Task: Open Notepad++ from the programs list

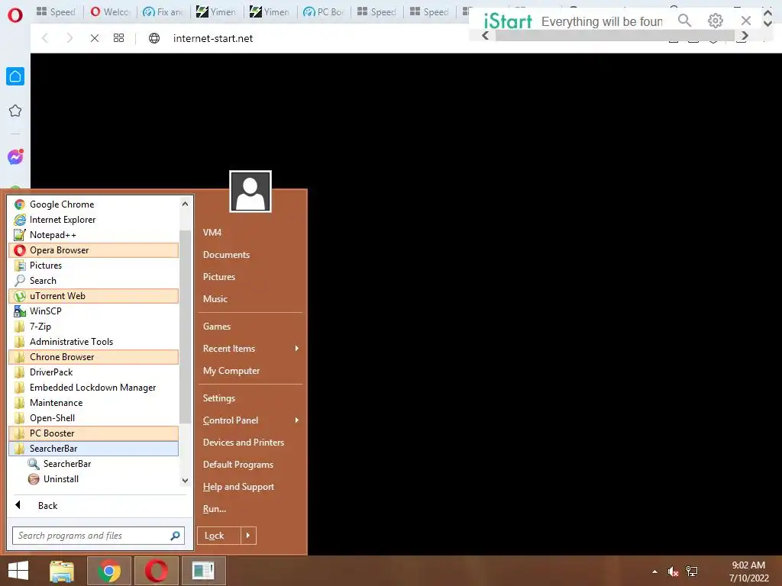Action: tap(94, 235)
